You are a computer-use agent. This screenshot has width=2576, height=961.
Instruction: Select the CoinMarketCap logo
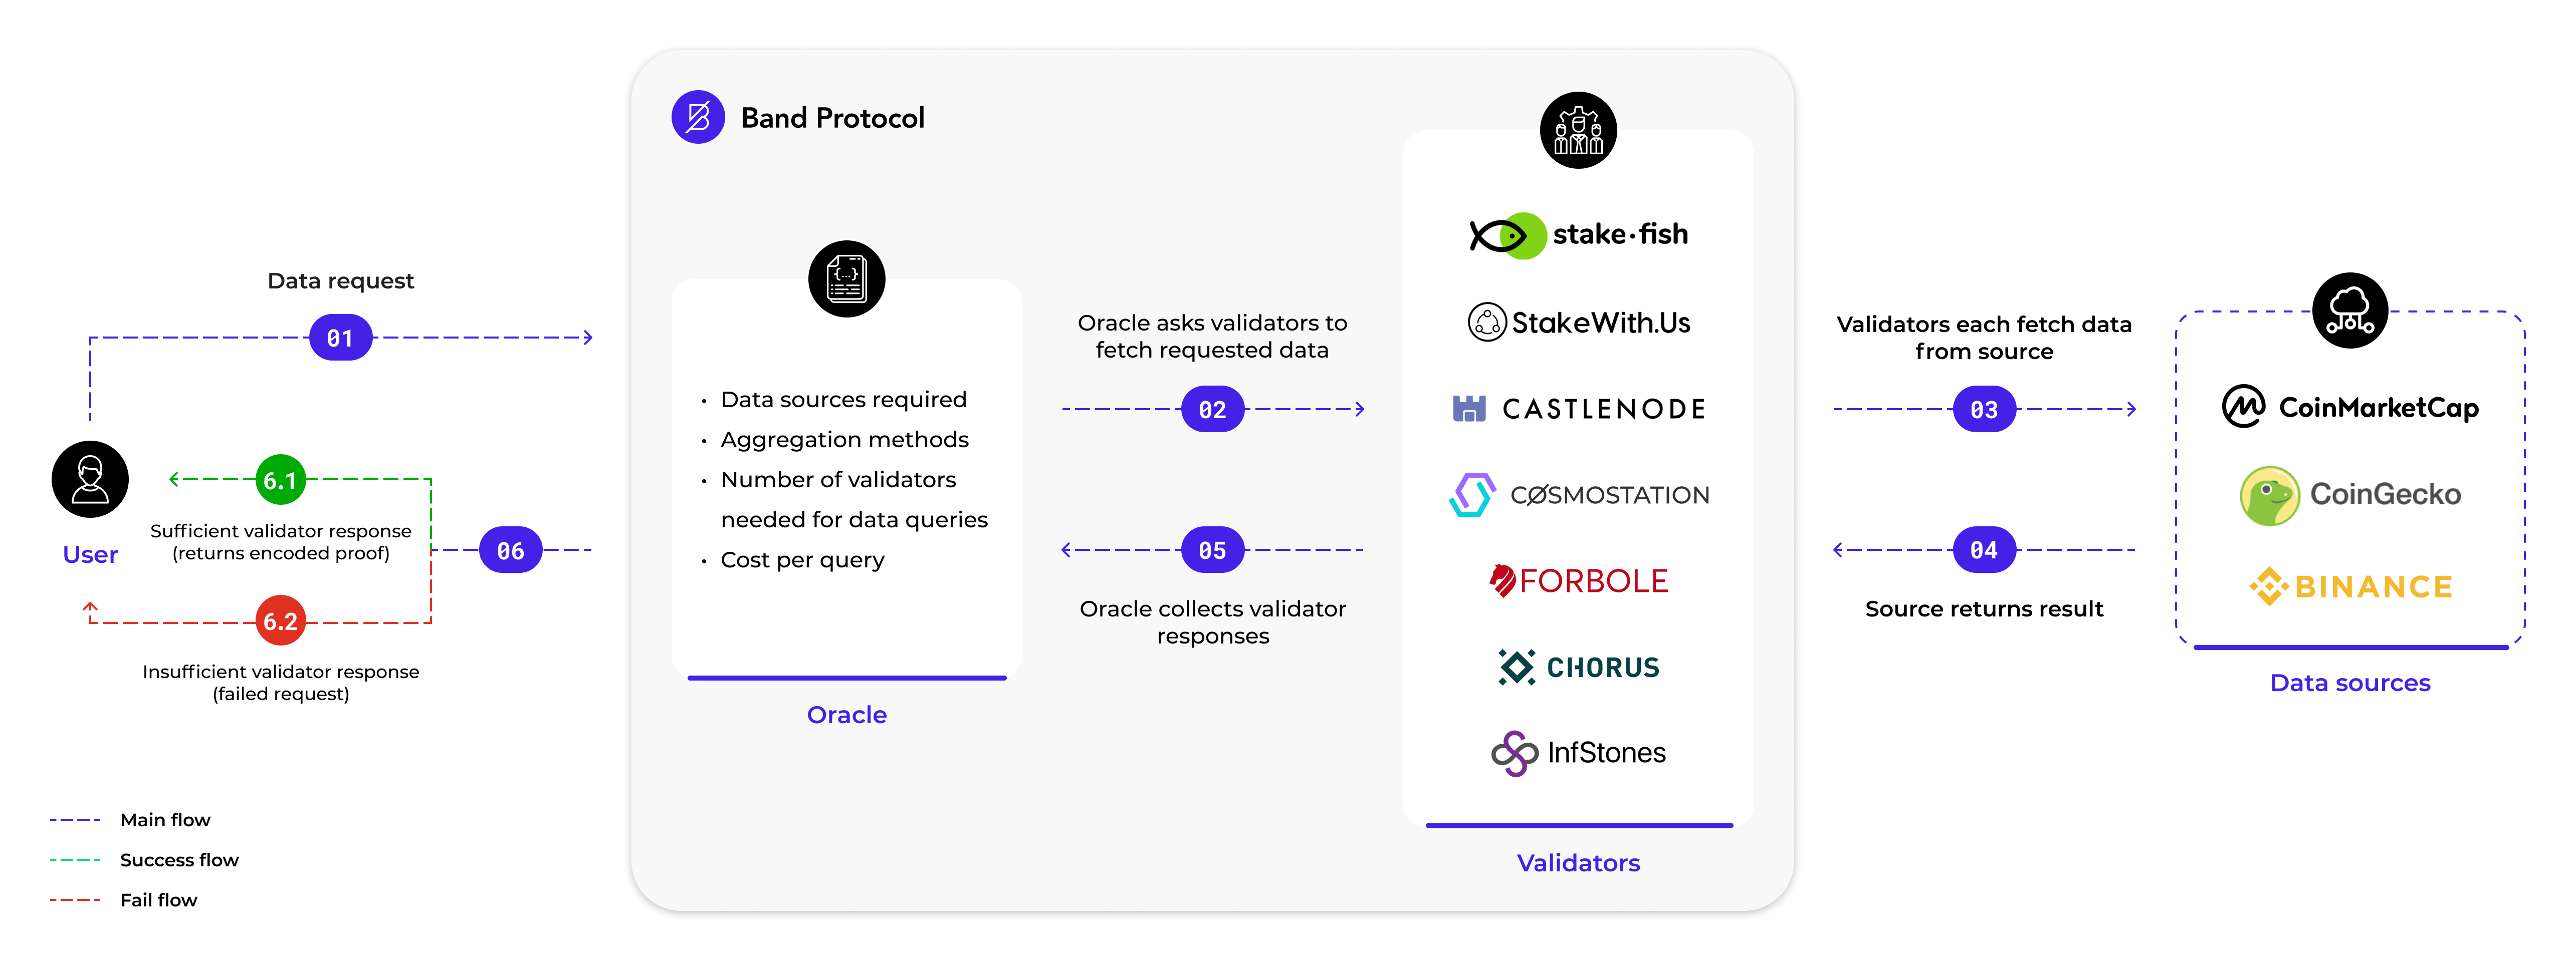[x=2350, y=407]
